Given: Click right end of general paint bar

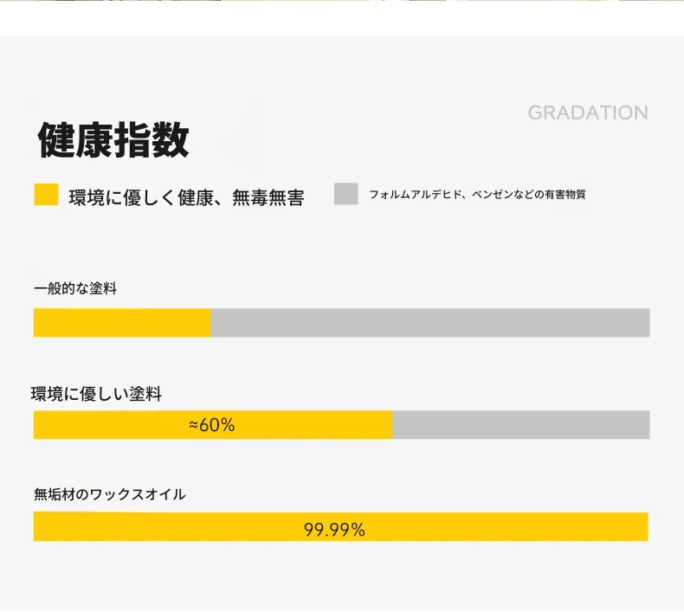Looking at the screenshot, I should (x=648, y=323).
